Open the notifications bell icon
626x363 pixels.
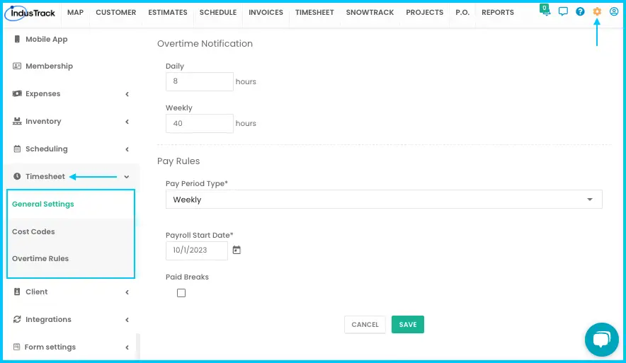tap(545, 11)
